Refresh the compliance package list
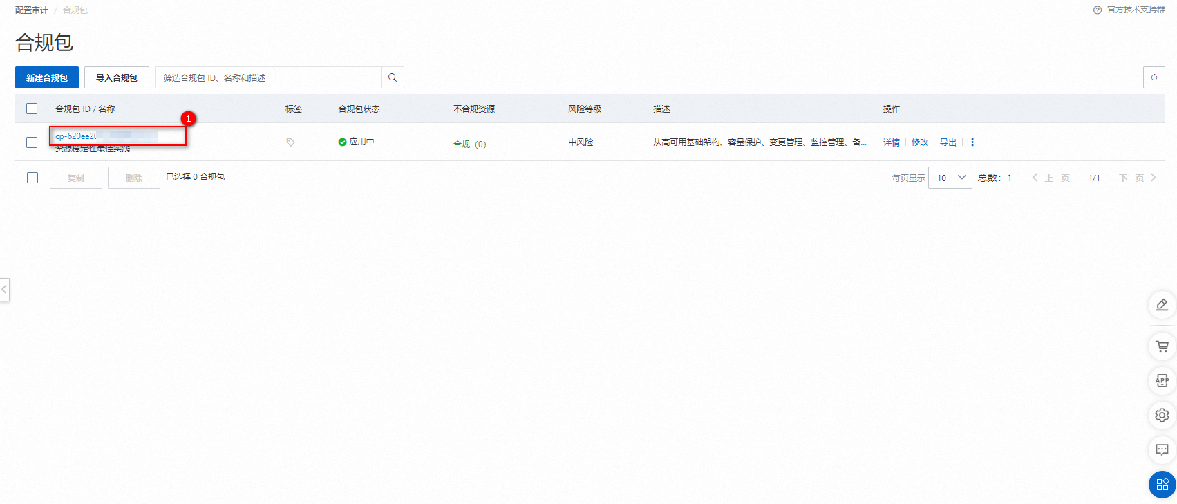Screen dimensions: 1177x504 [1154, 77]
